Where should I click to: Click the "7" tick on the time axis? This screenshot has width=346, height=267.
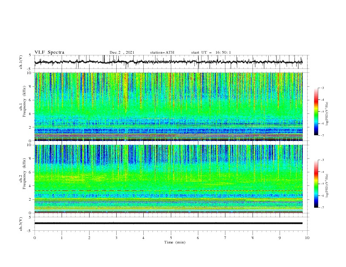pyautogui.click(x=225, y=238)
